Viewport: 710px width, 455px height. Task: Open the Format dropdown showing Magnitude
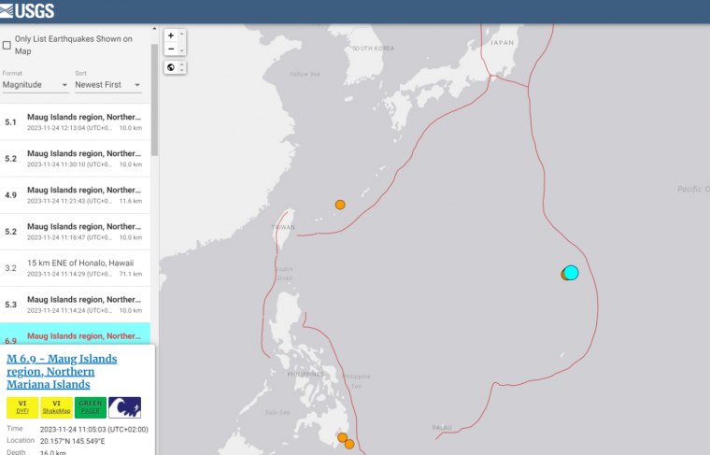[x=35, y=85]
